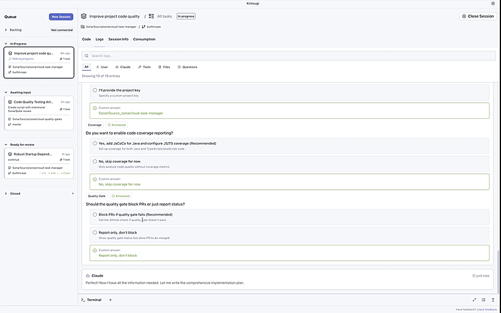Filter logs by Questions
The width and height of the screenshot is (501, 313).
187,67
